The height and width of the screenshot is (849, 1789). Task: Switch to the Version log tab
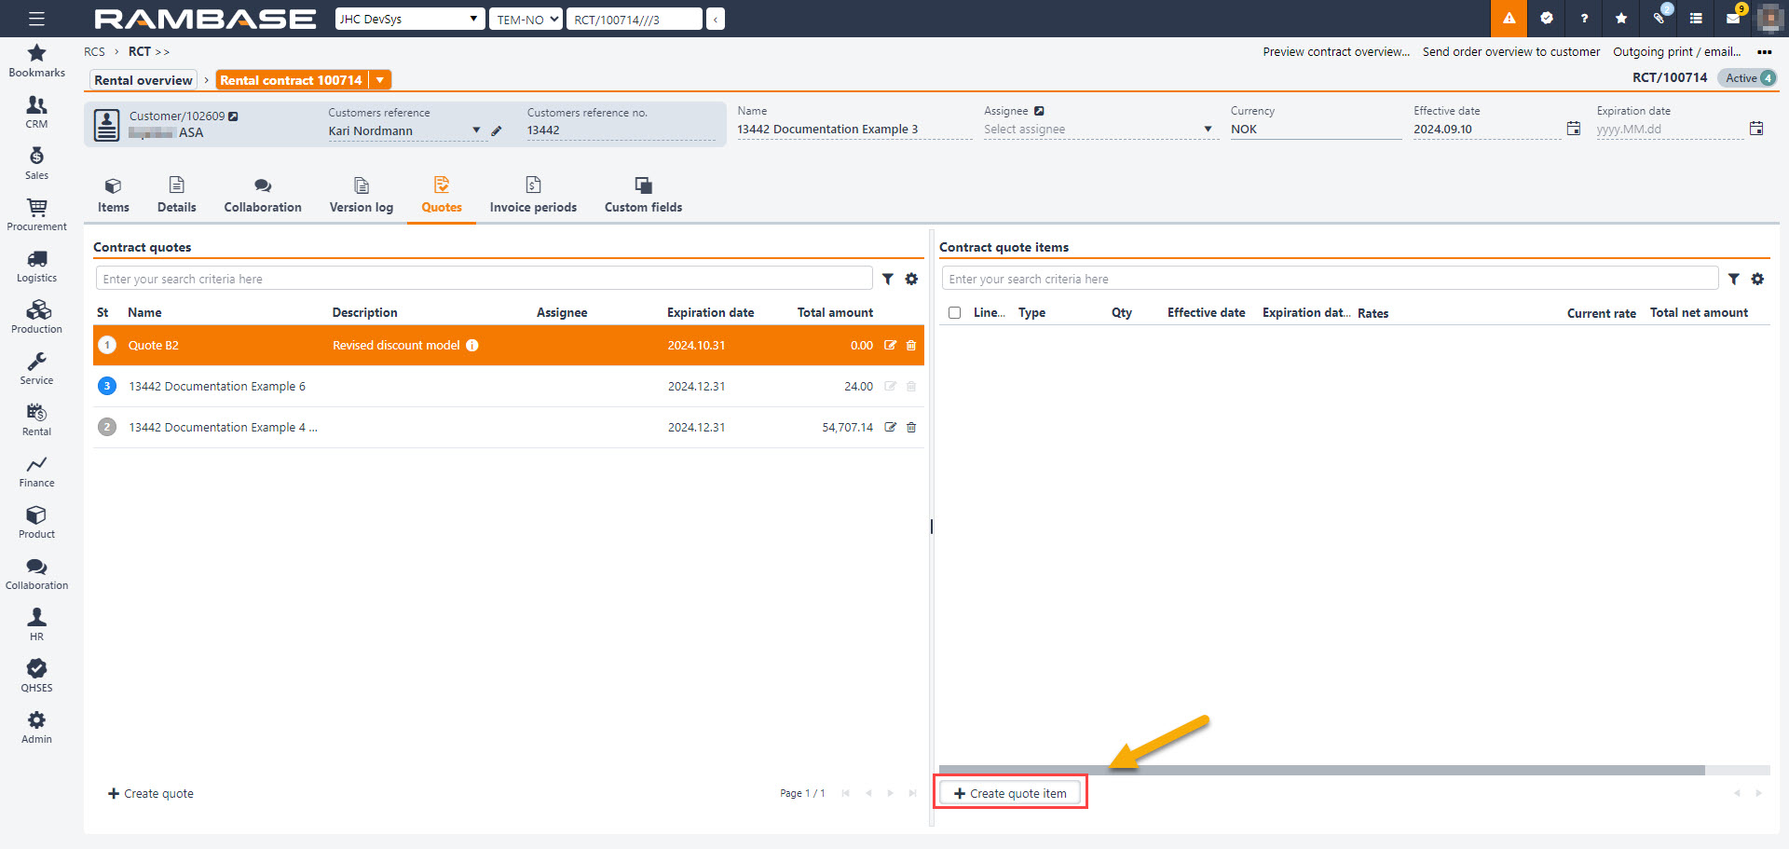click(362, 195)
